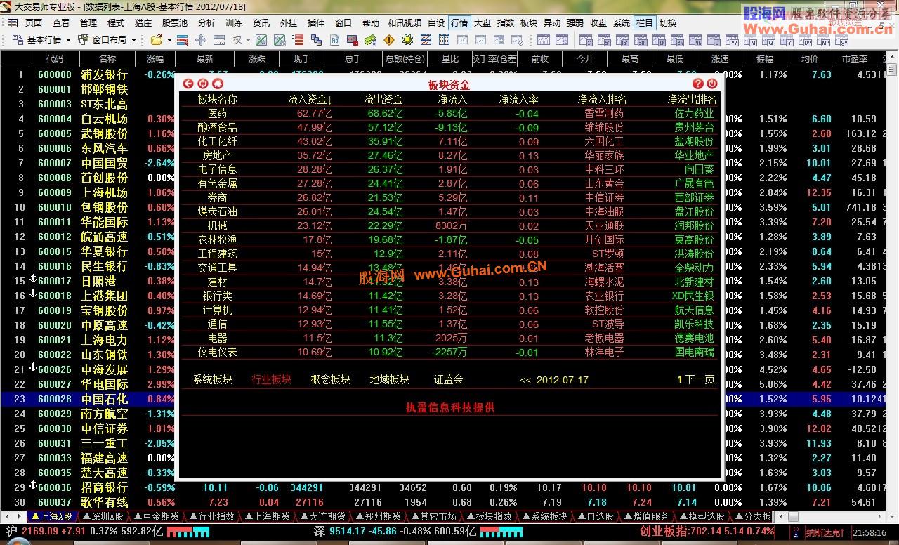
Task: Click the red home icon in 板块资金 dialog
Action: (218, 84)
